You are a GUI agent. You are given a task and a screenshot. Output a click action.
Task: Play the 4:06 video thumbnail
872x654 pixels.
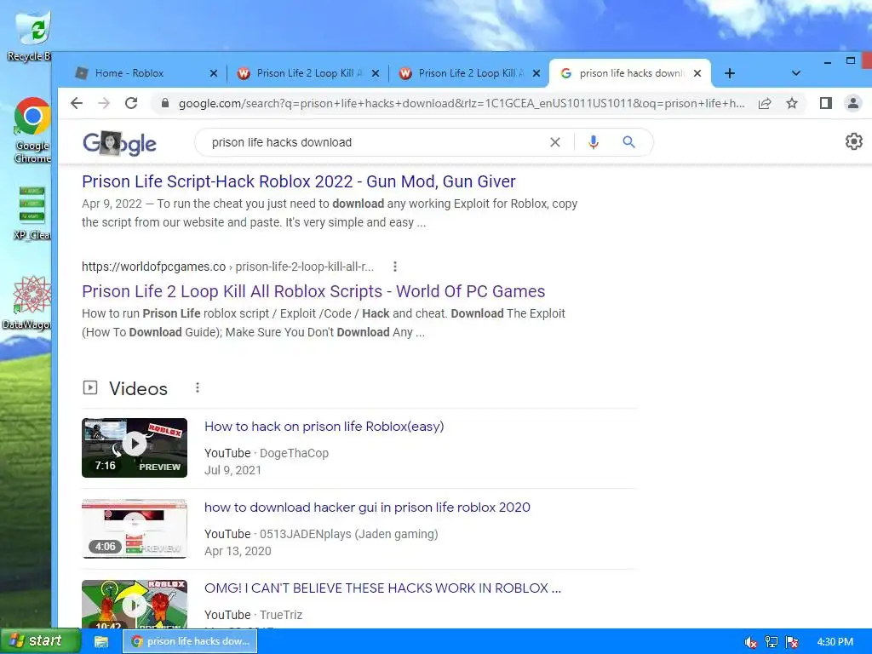(135, 529)
